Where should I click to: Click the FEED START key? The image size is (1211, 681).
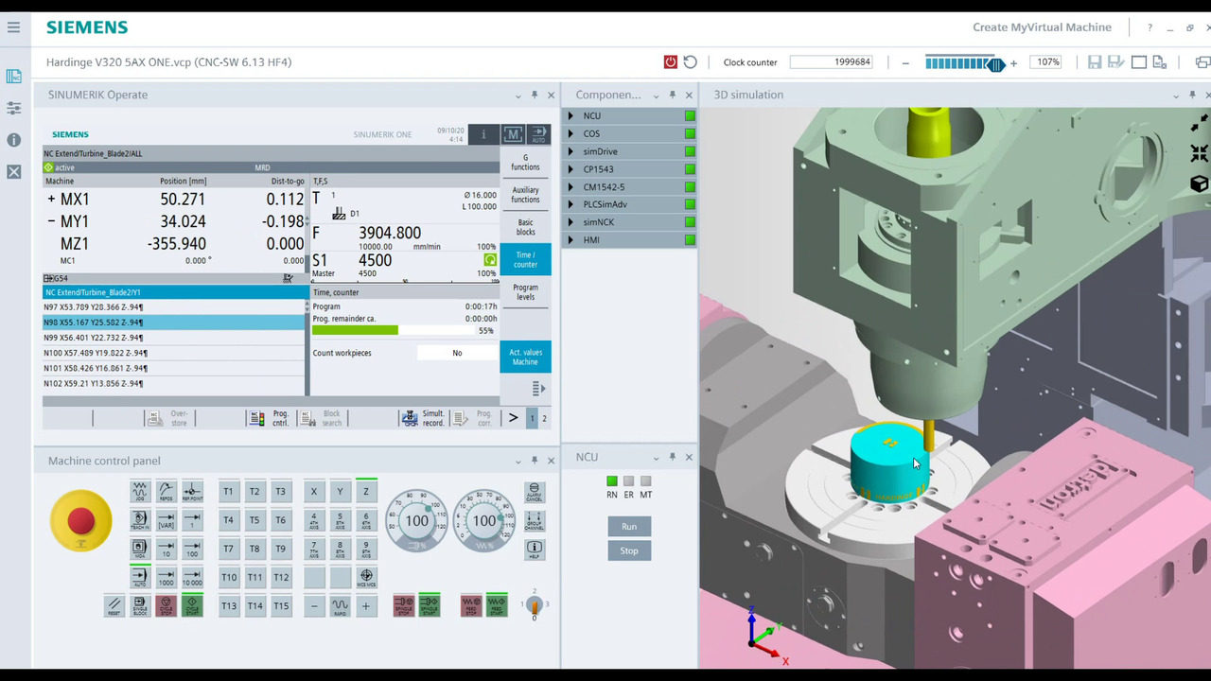pyautogui.click(x=497, y=605)
